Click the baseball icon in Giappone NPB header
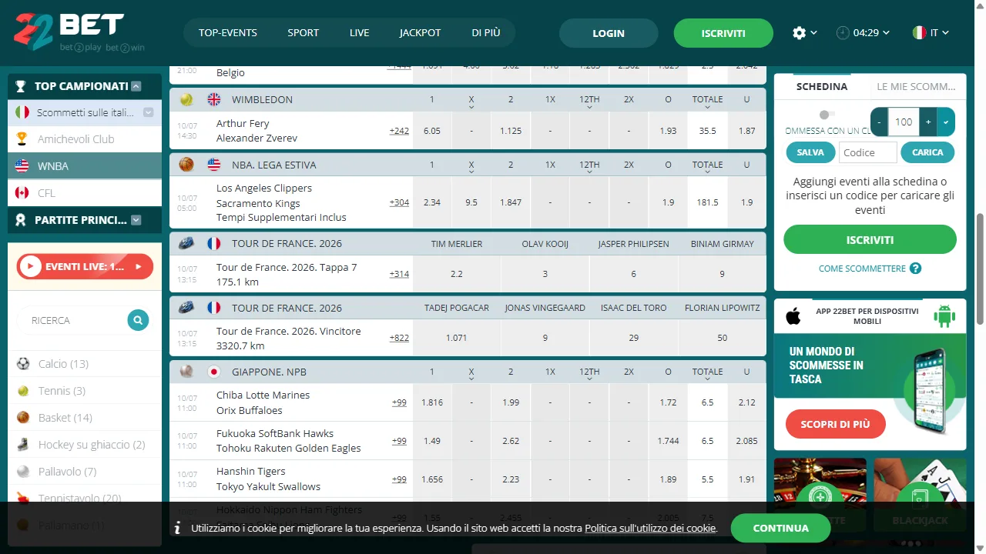 click(186, 372)
